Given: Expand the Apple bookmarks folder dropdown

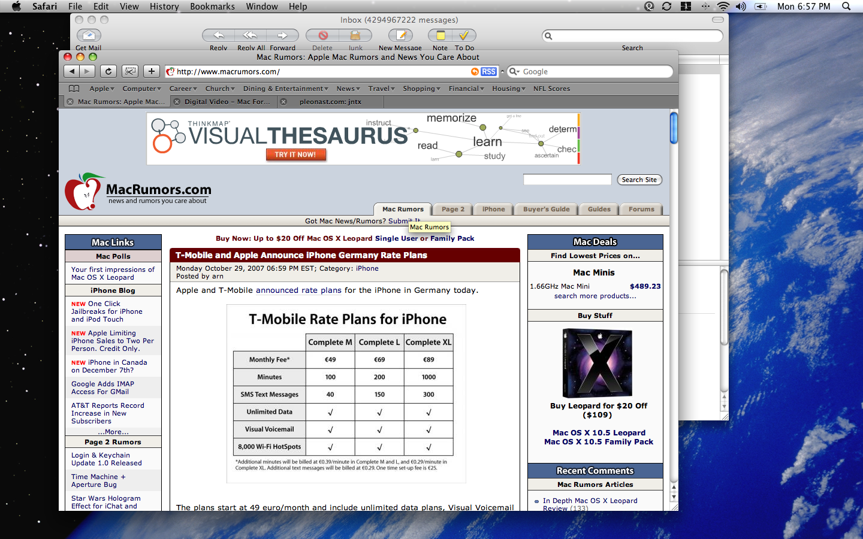Looking at the screenshot, I should pos(102,89).
